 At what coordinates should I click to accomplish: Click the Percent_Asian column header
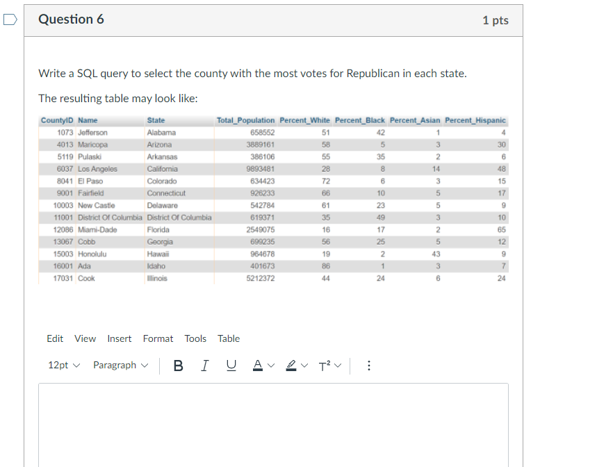415,120
